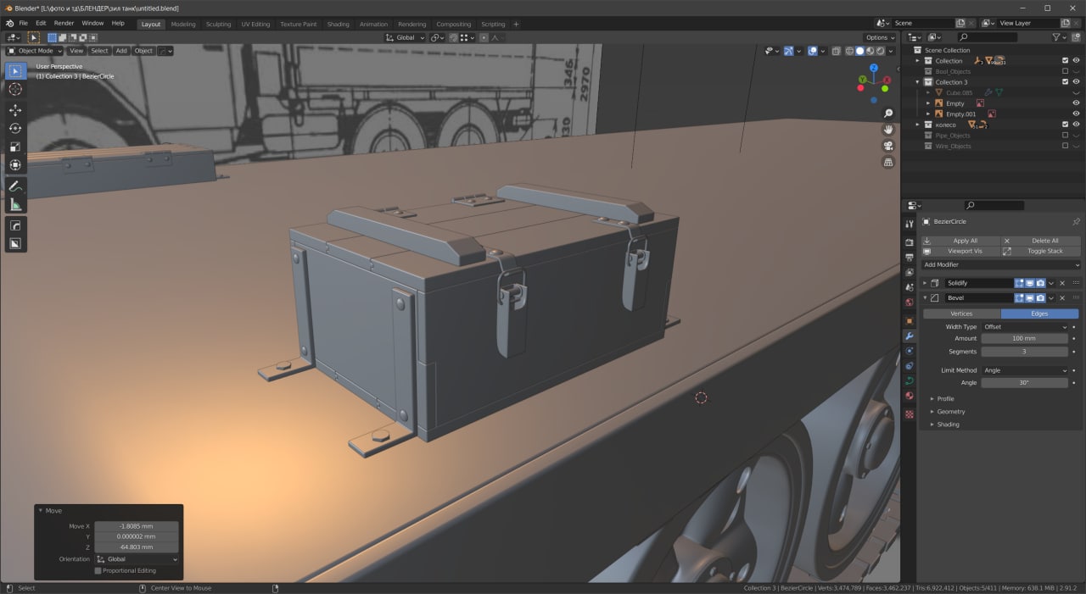
Task: Select the Measure tool
Action: tap(15, 205)
